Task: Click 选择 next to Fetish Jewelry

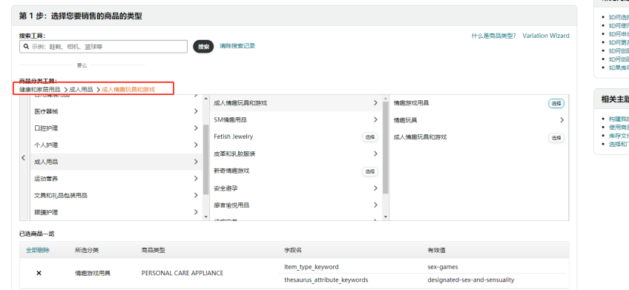Action: [x=370, y=137]
